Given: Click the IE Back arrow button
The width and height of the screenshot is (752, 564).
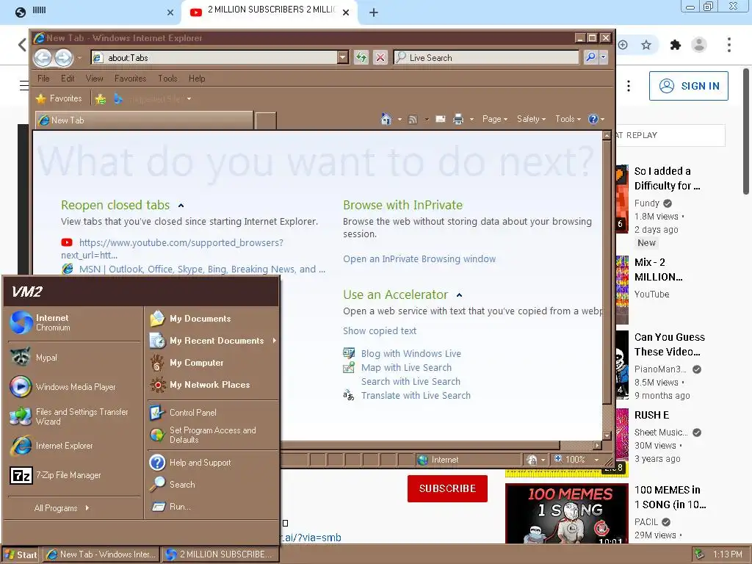Looking at the screenshot, I should click(43, 58).
